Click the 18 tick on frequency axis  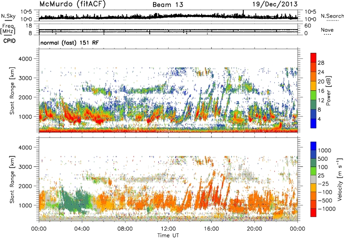29,26
